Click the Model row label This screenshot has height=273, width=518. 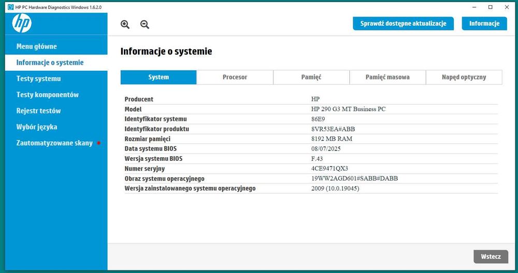click(x=133, y=109)
